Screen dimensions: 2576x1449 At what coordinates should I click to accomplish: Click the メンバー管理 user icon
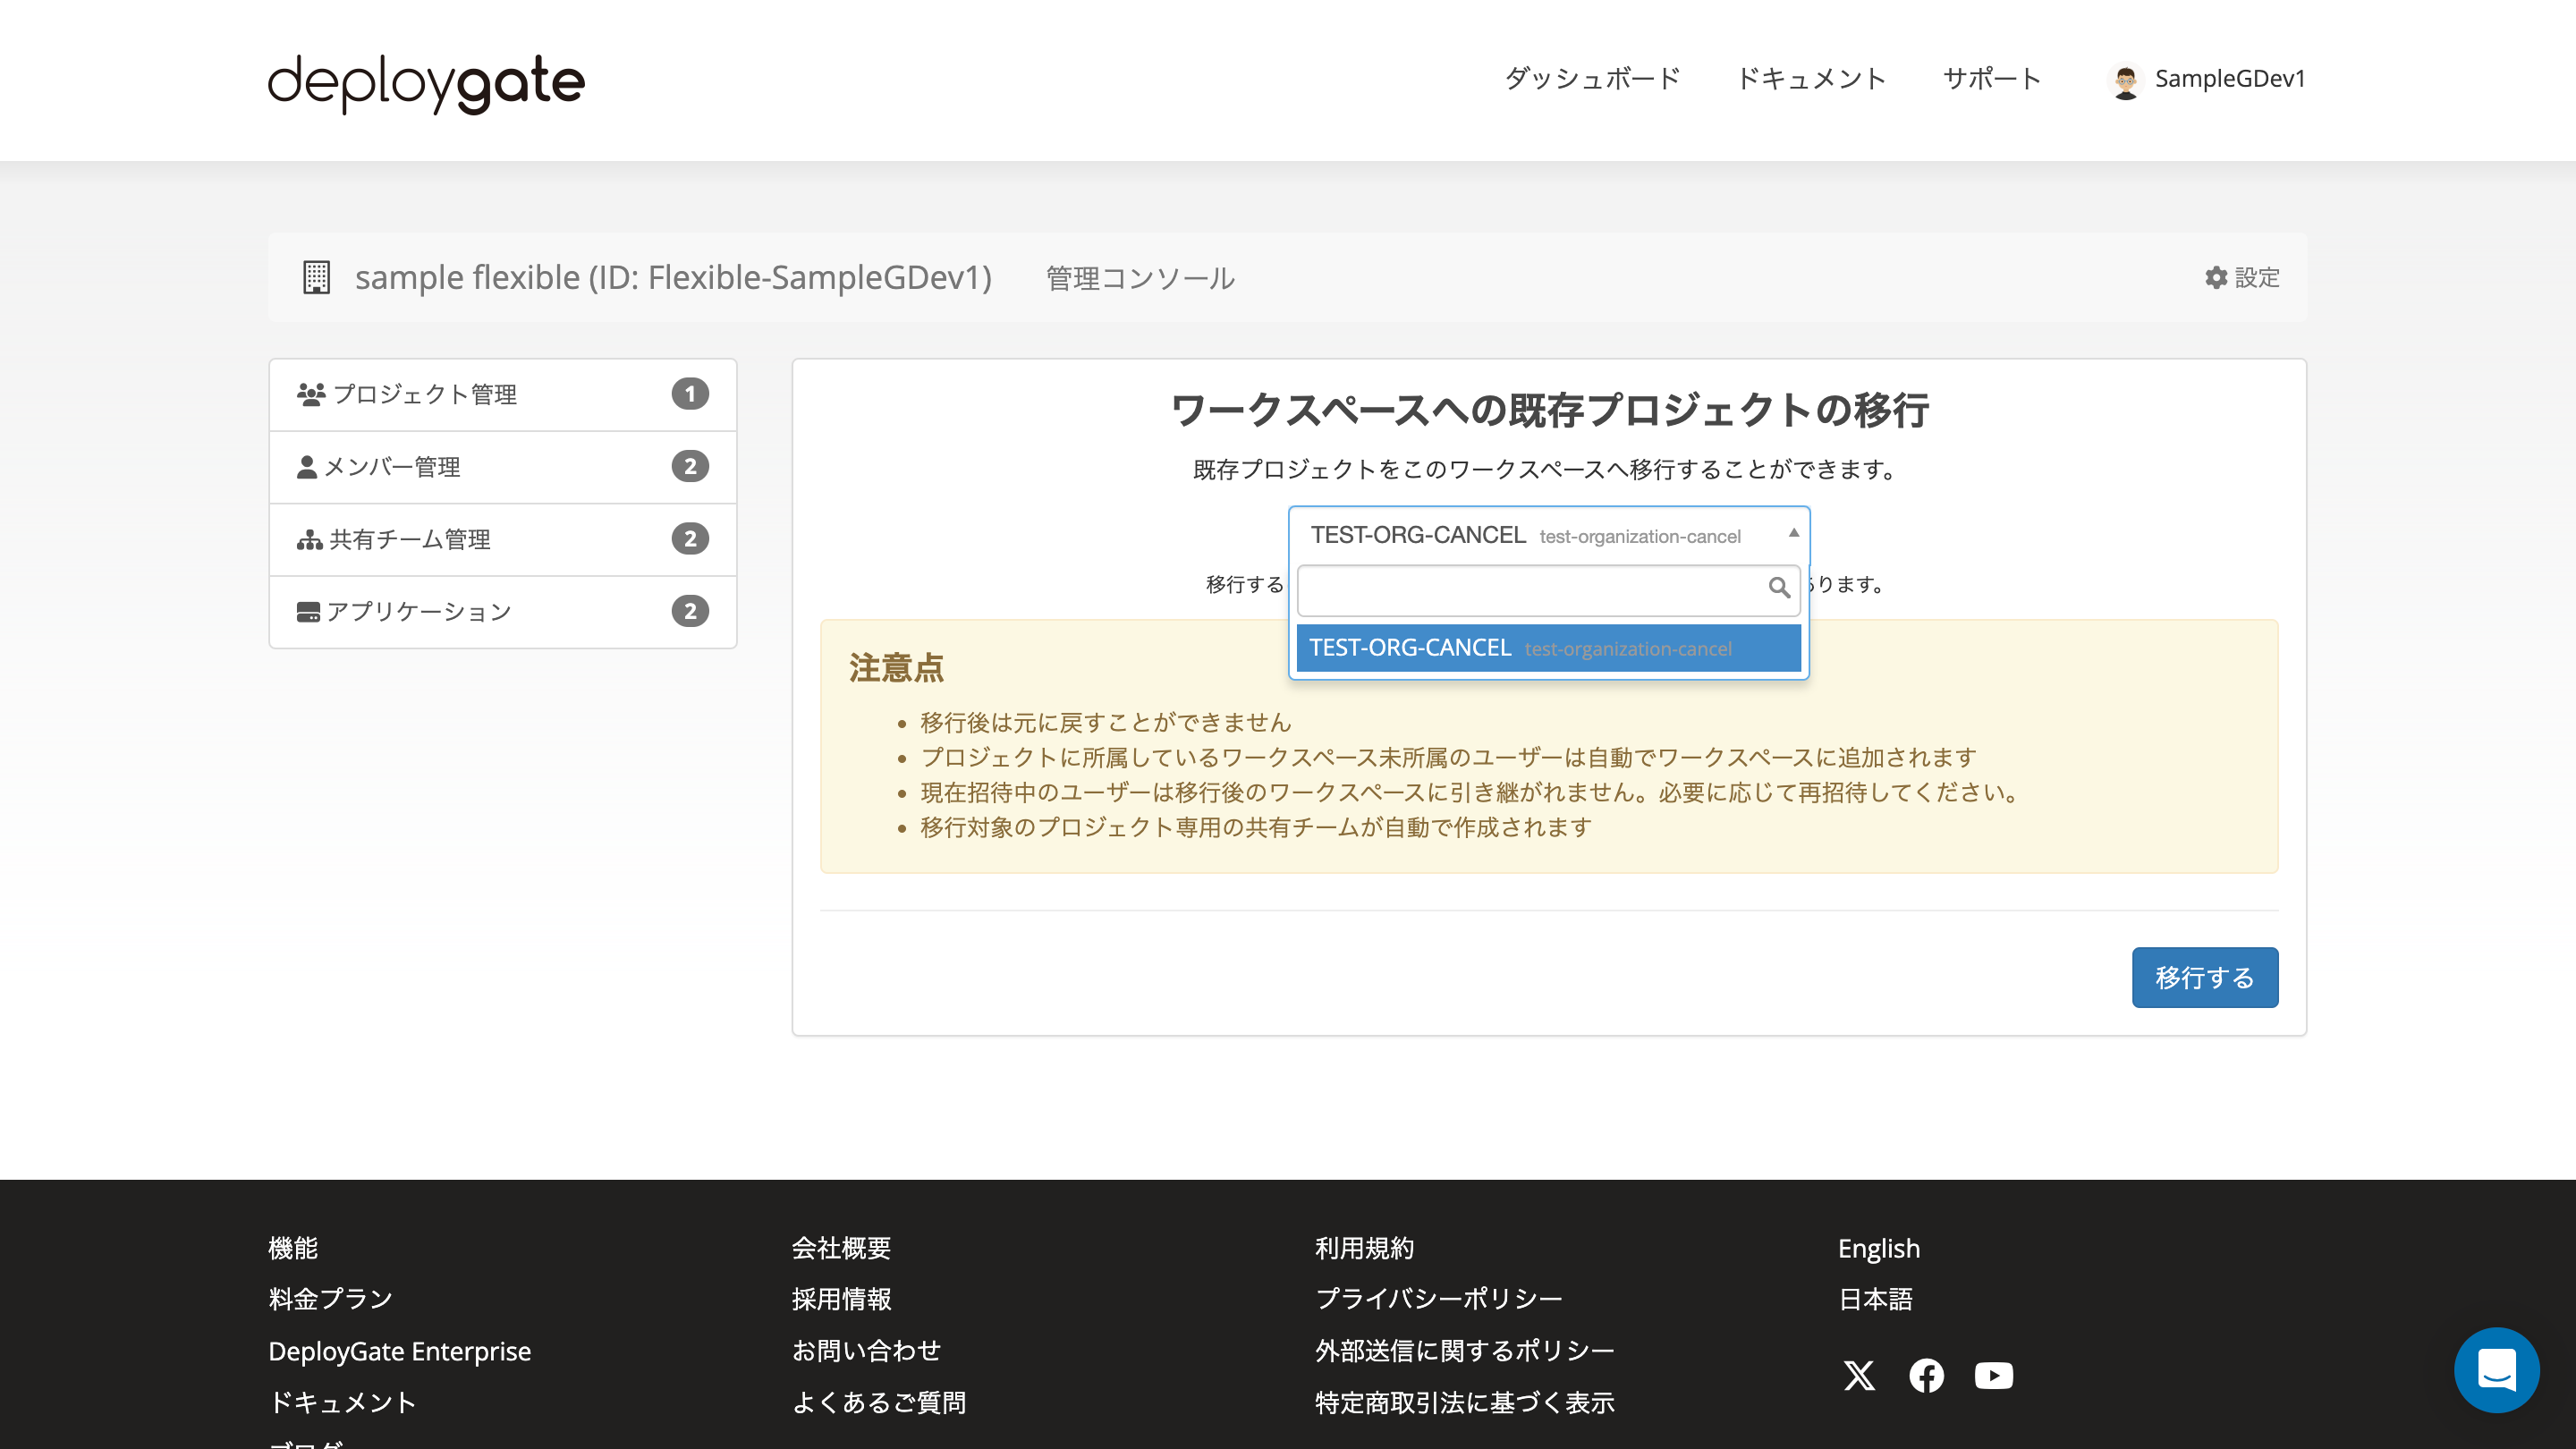tap(306, 466)
